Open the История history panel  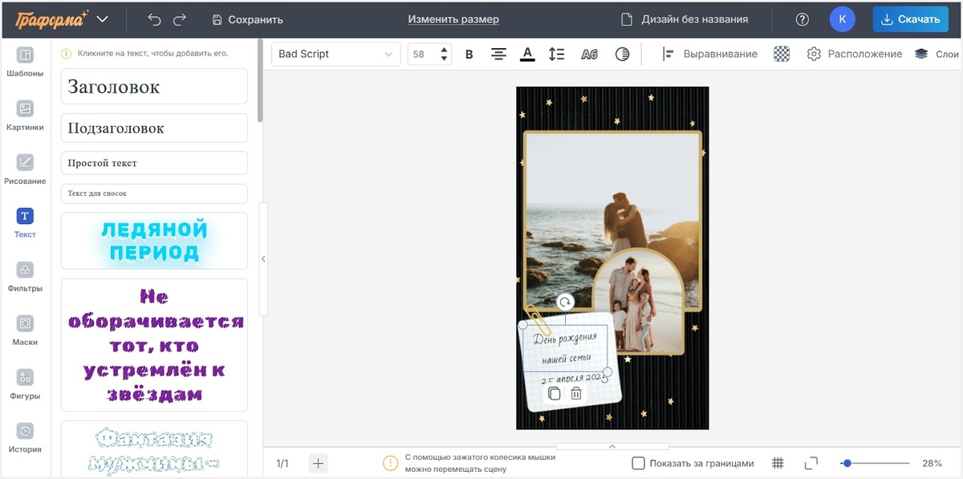[x=25, y=438]
